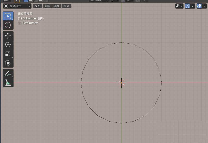Click the circle object's origin point
The width and height of the screenshot is (208, 143).
tap(121, 83)
